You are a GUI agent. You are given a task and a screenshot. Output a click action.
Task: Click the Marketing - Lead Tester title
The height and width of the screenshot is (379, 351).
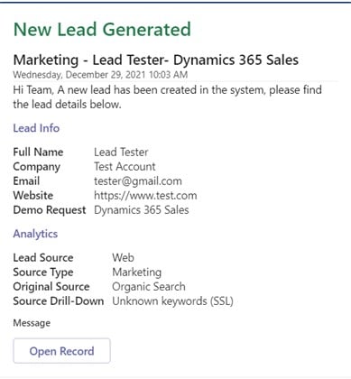click(x=156, y=60)
